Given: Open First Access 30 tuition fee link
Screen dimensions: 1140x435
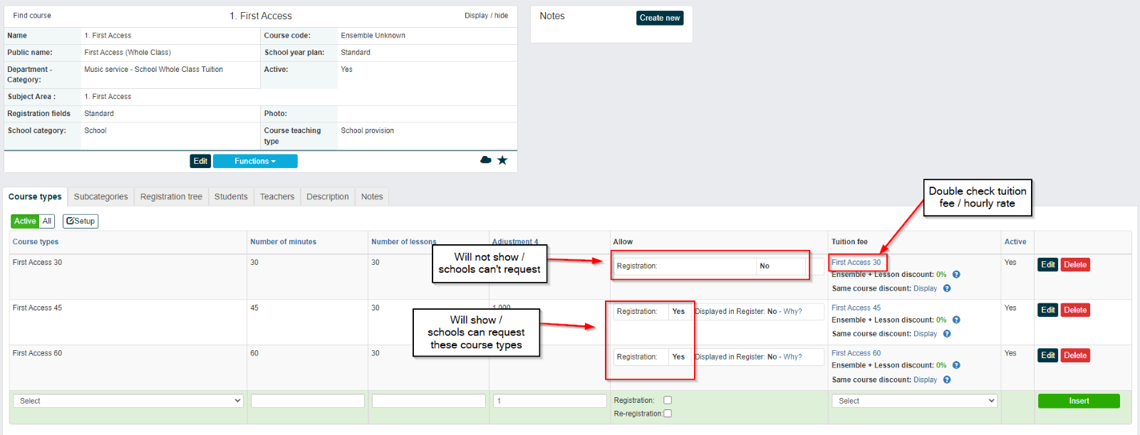Looking at the screenshot, I should [x=856, y=262].
